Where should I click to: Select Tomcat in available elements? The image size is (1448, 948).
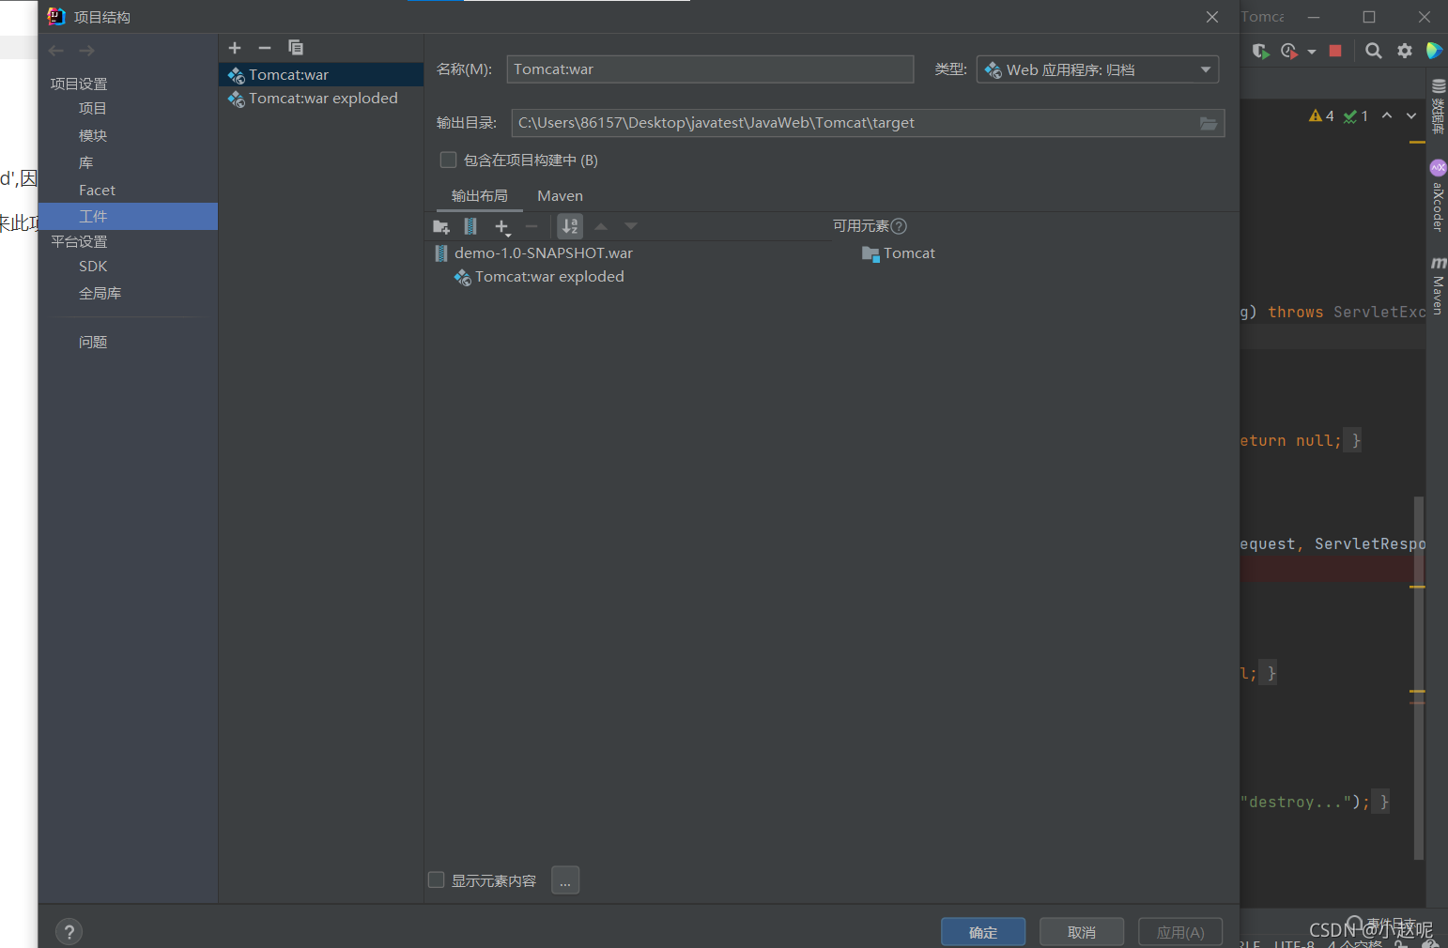[x=899, y=253]
